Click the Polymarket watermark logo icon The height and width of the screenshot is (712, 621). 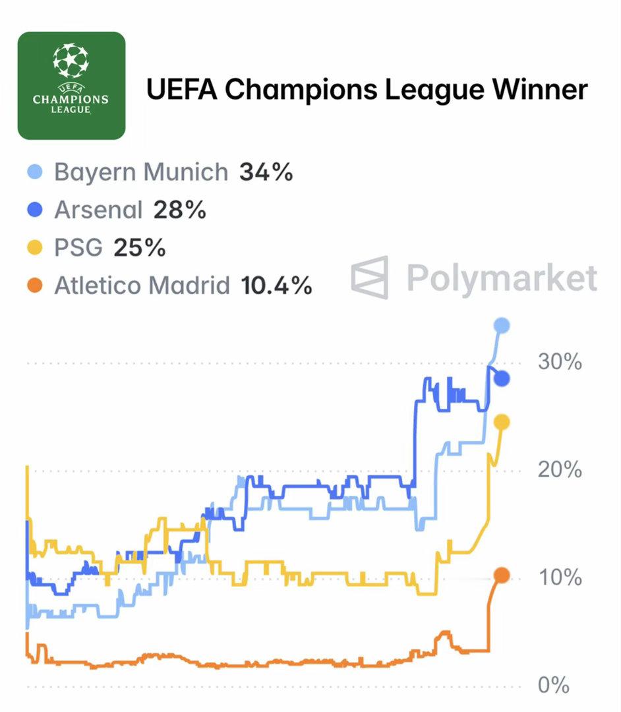pyautogui.click(x=369, y=278)
